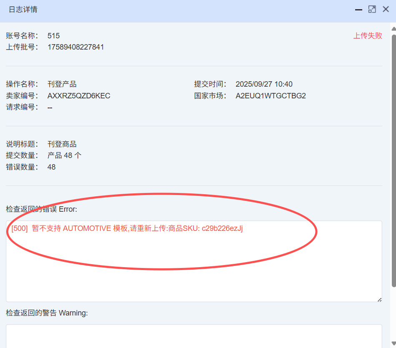
Task: Close the 日志详情 dialog
Action: (386, 9)
